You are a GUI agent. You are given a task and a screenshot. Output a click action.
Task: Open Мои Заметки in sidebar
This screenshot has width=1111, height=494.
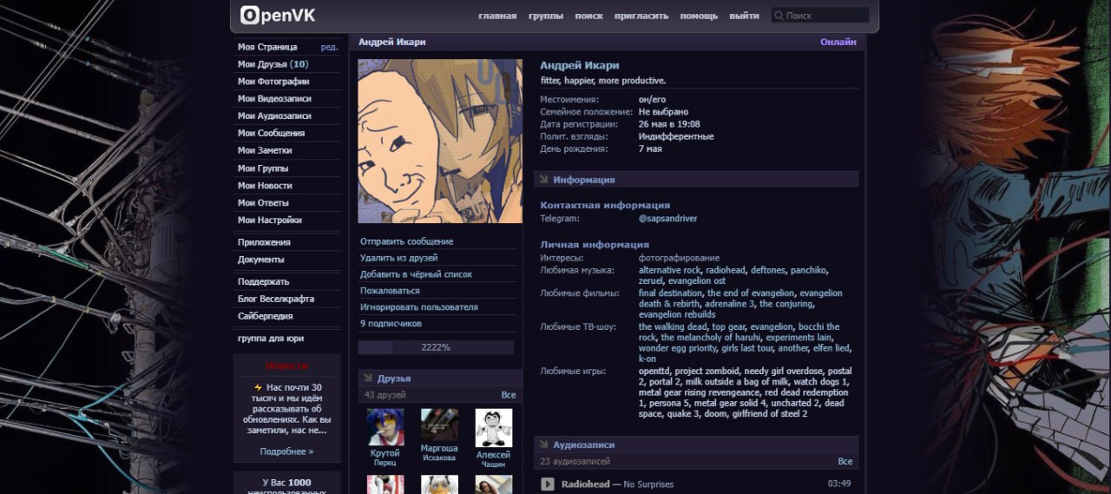(265, 151)
